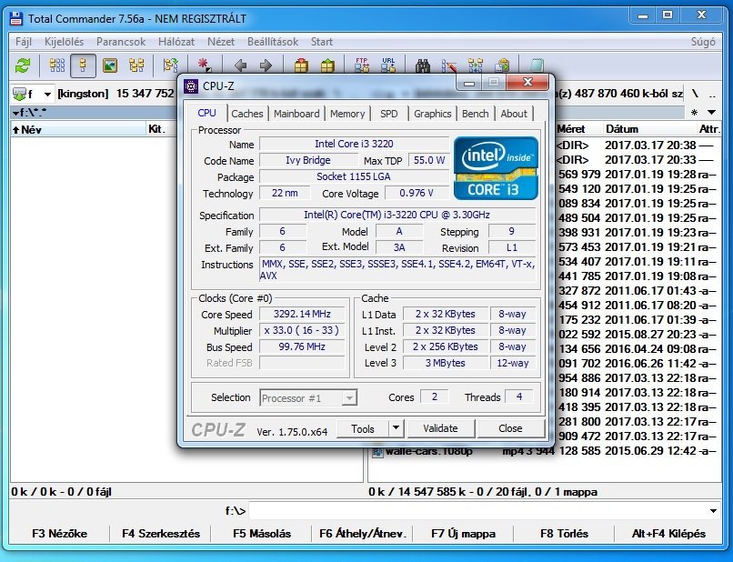Viewport: 733px width, 562px height.
Task: Open the Súgó help menu
Action: [703, 42]
